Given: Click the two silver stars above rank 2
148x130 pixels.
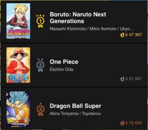Looking at the screenshot, I should click(40, 59).
